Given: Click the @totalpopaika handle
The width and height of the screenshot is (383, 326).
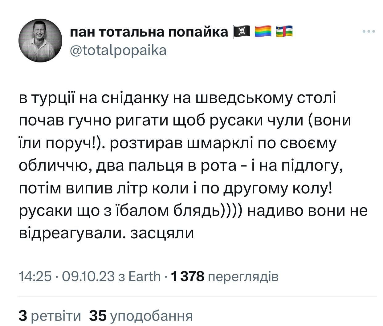Looking at the screenshot, I should tap(118, 50).
